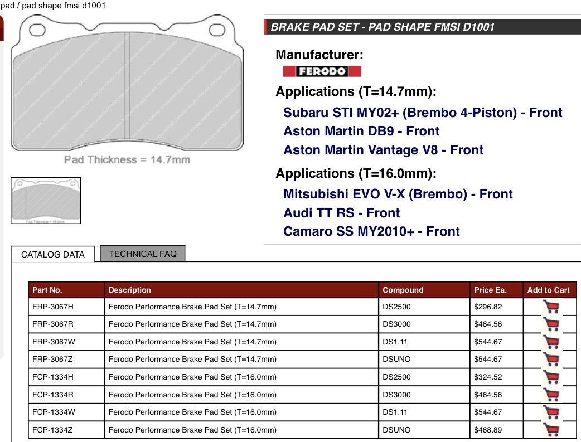Click the Compound column header
581x442 pixels.
(x=424, y=290)
